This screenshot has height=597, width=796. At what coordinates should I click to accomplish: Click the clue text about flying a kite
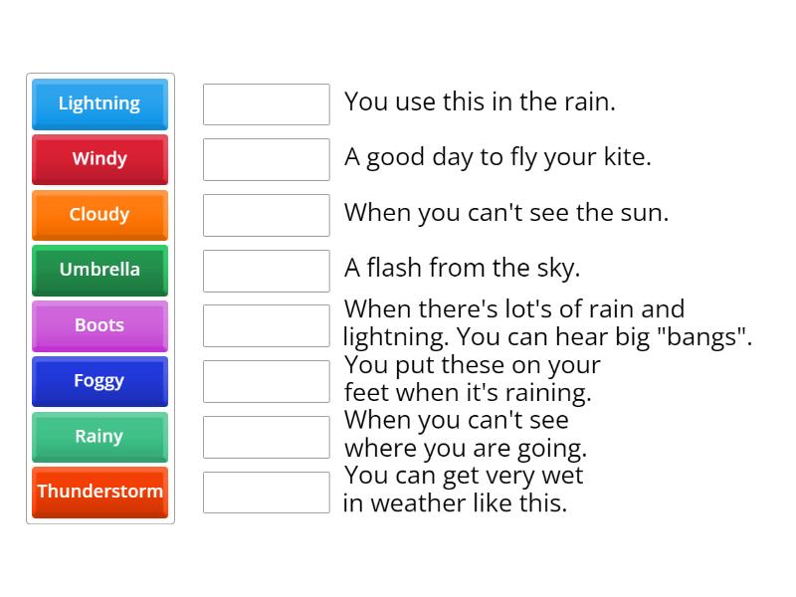click(496, 156)
